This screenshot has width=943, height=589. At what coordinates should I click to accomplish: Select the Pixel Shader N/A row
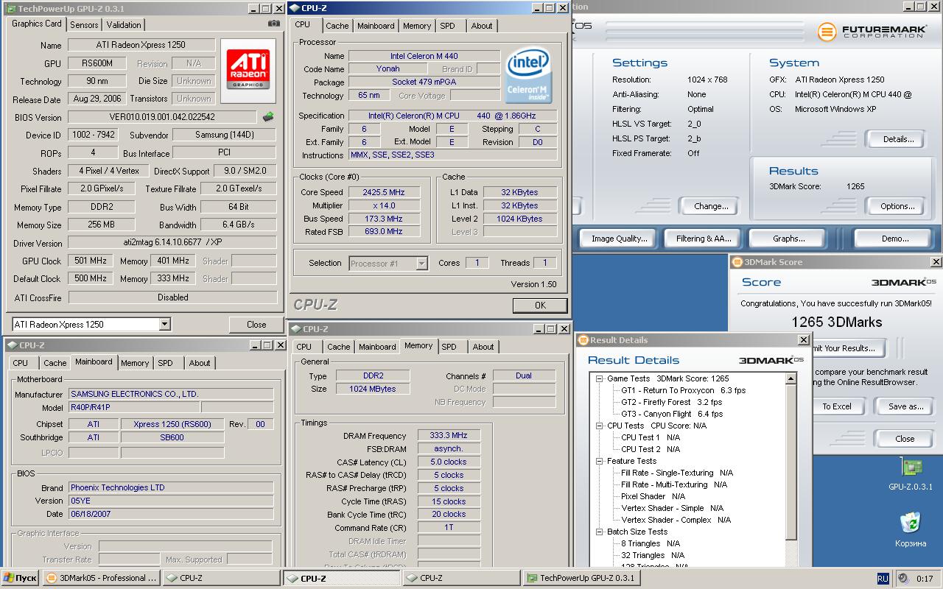tap(653, 496)
